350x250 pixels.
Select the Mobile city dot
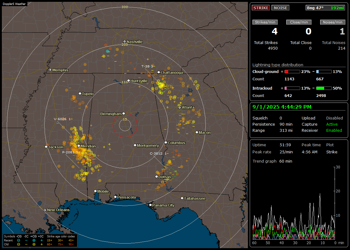[x=95, y=191]
